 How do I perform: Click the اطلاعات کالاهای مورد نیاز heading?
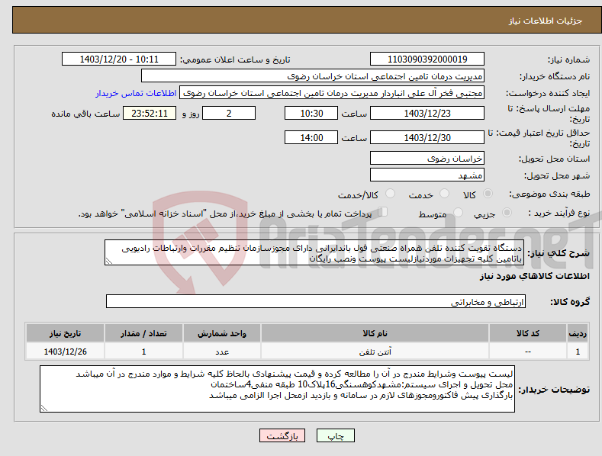pos(534,276)
